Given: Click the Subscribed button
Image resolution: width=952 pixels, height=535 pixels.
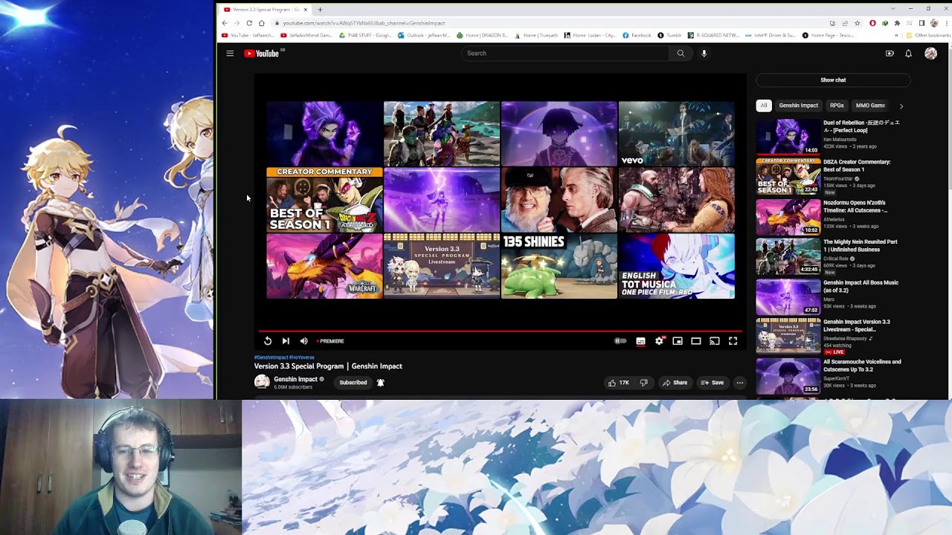Looking at the screenshot, I should (353, 383).
